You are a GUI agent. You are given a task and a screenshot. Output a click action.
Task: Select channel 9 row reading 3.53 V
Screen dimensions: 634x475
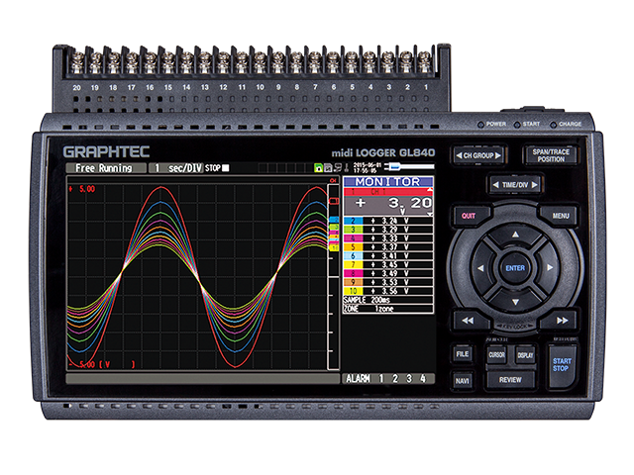(388, 282)
